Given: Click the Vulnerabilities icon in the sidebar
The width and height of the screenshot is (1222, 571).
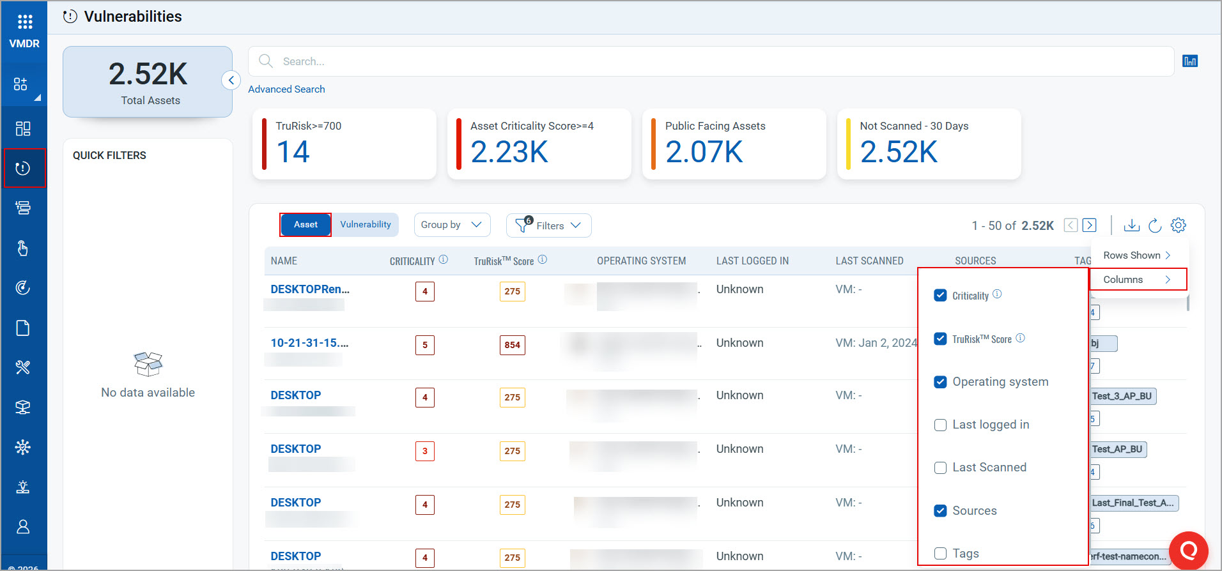Looking at the screenshot, I should pos(23,168).
